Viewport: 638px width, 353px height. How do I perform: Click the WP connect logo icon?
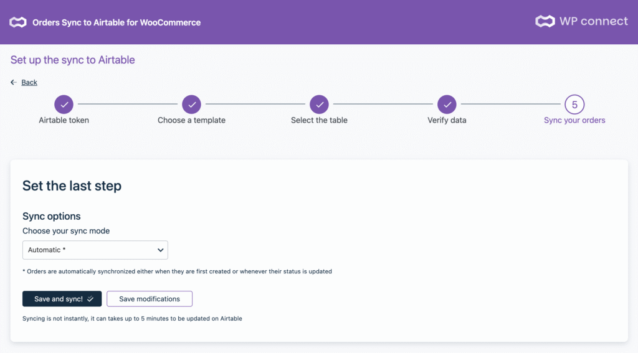pos(545,21)
